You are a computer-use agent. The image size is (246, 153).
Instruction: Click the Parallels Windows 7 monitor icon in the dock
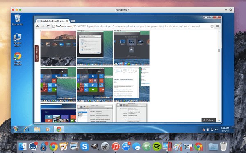coord(167,146)
